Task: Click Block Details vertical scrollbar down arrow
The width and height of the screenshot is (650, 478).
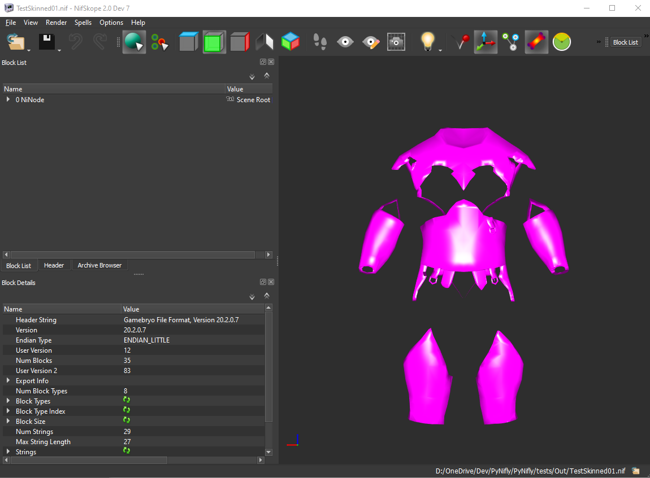Action: [x=268, y=452]
